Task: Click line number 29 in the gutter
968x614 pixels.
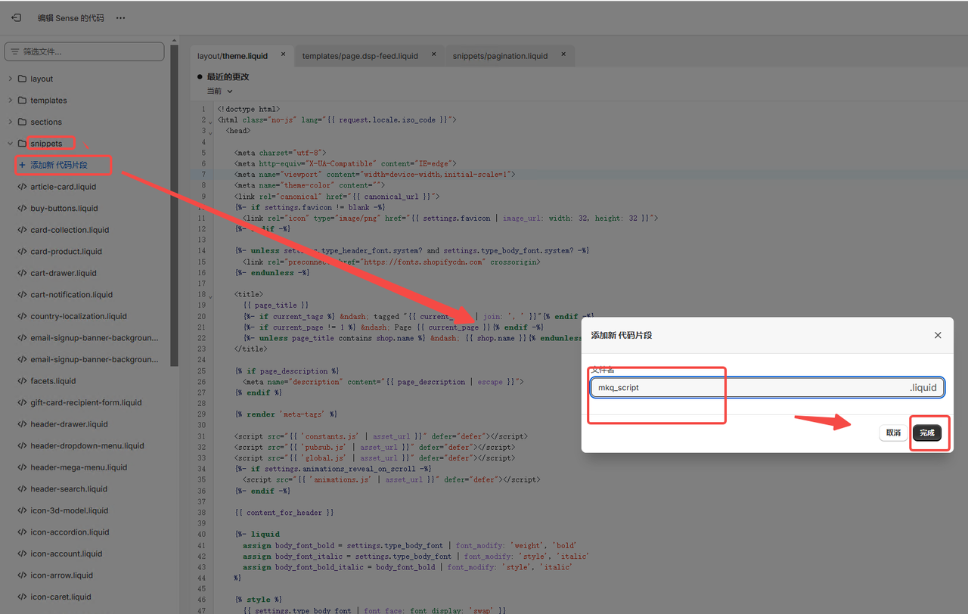Action: [x=201, y=414]
